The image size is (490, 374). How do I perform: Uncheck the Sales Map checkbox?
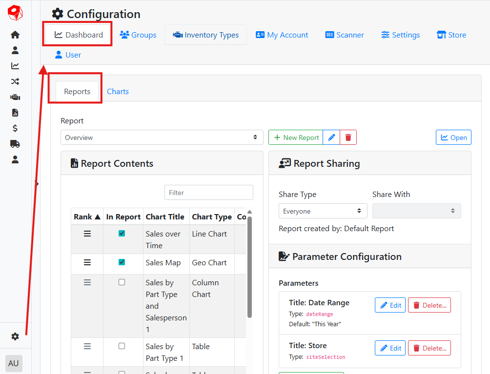pos(122,262)
